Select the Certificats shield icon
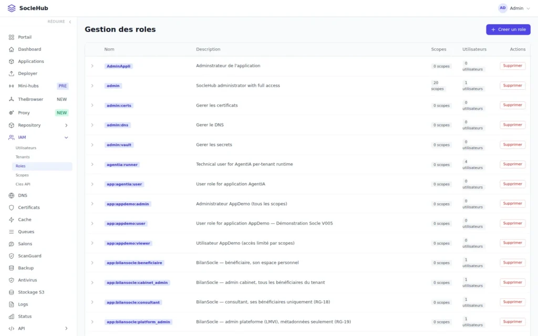 click(12, 207)
